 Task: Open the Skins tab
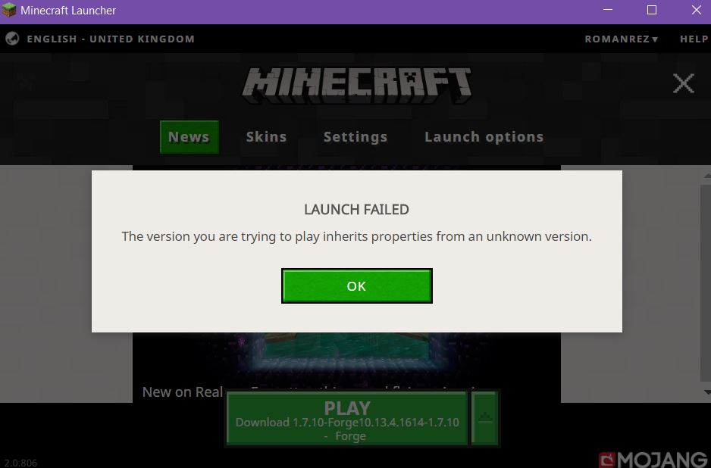pos(266,137)
